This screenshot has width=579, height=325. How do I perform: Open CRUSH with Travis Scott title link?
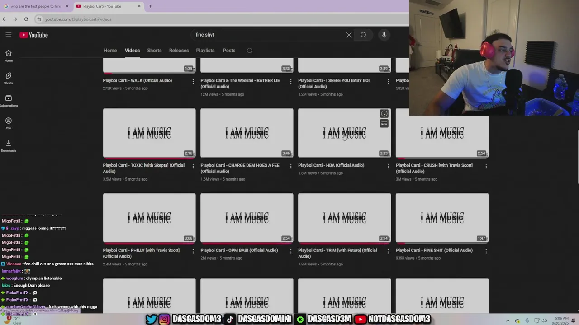[434, 168]
